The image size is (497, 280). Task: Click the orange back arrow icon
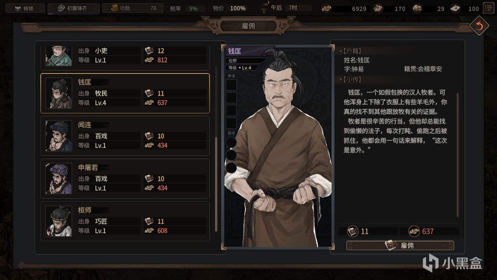[x=478, y=26]
